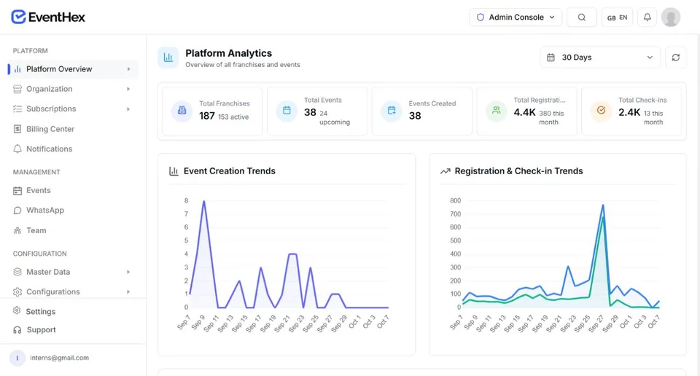The height and width of the screenshot is (376, 700).
Task: Click the Settings gear icon
Action: pos(17,310)
